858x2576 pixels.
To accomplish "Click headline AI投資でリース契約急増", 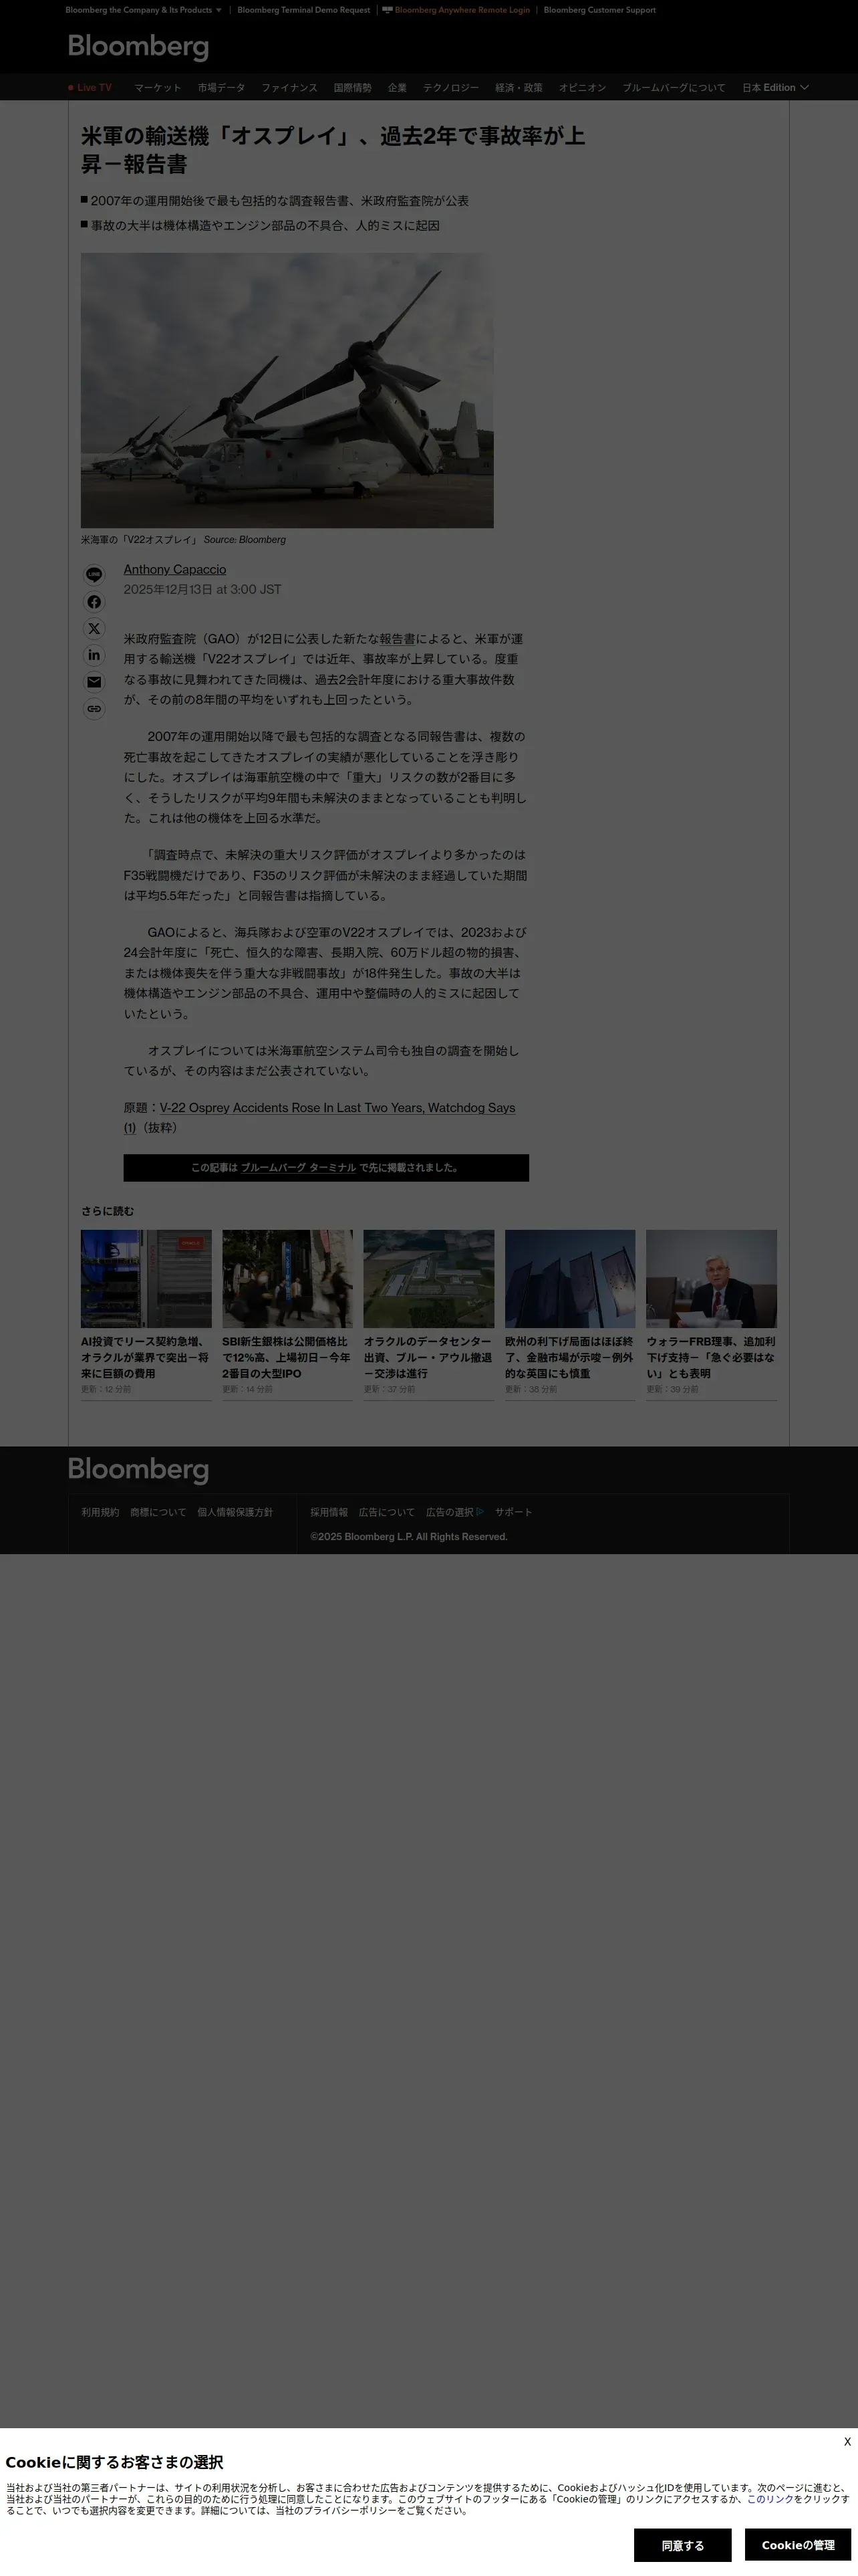I will click(146, 1358).
